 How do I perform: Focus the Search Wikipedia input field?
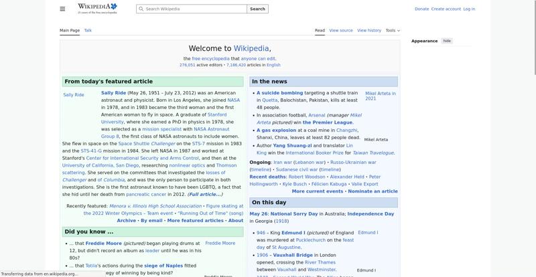(192, 9)
